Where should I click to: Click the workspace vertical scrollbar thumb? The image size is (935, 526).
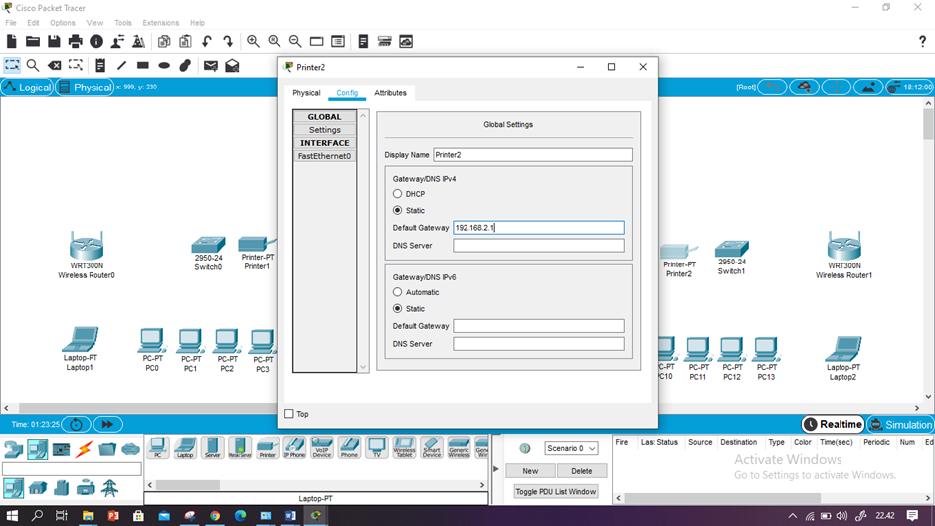pos(928,124)
